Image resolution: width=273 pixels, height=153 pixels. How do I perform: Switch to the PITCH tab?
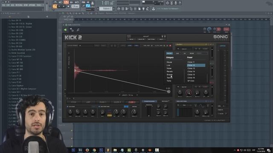74,102
